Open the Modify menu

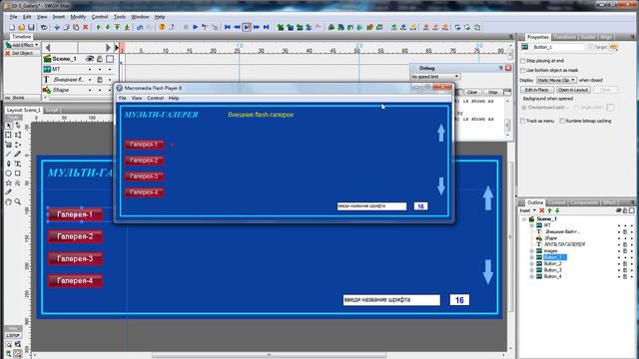[78, 17]
